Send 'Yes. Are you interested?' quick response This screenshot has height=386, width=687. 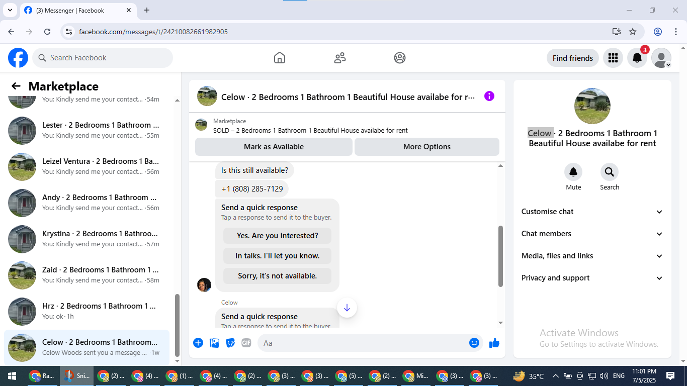pos(278,236)
